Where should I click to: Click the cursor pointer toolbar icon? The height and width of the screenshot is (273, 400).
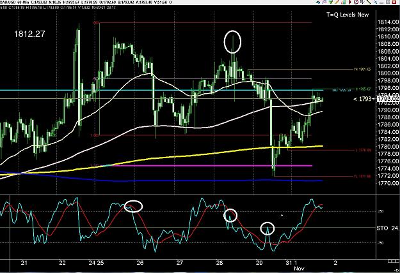pyautogui.click(x=362, y=2)
